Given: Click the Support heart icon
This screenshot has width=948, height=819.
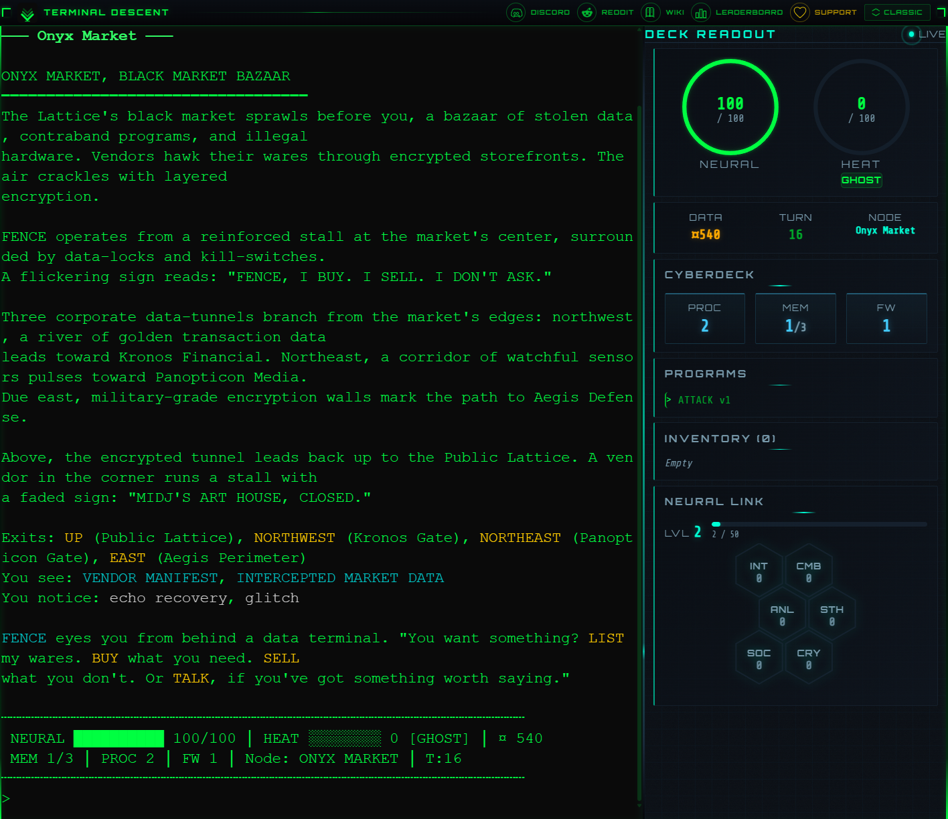Looking at the screenshot, I should [799, 12].
